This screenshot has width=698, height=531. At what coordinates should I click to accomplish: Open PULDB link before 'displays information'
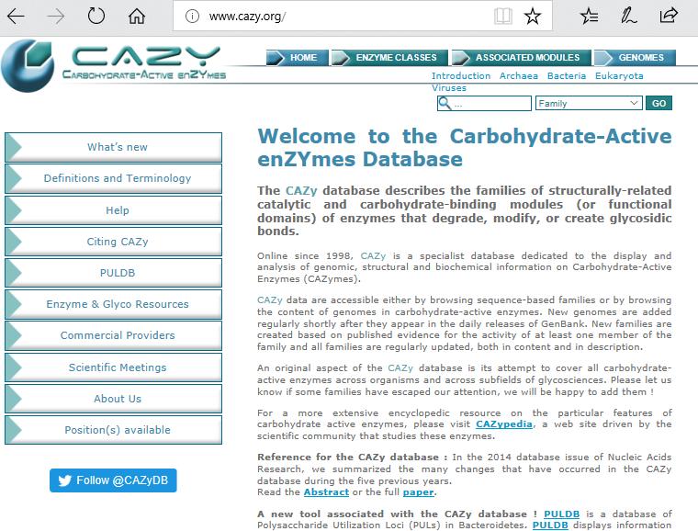pyautogui.click(x=550, y=525)
